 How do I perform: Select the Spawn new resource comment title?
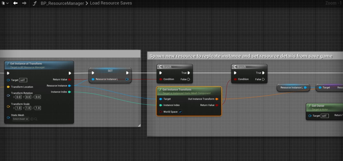(241, 56)
